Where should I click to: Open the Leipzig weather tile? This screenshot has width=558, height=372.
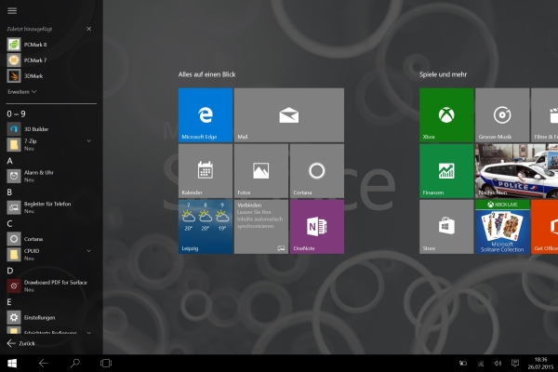coord(206,227)
